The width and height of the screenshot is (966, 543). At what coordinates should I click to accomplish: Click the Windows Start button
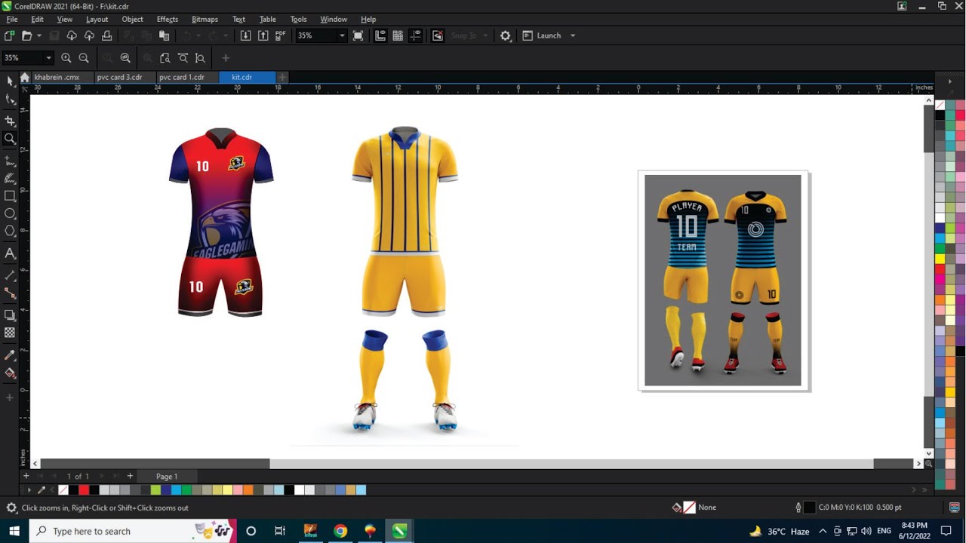[14, 531]
